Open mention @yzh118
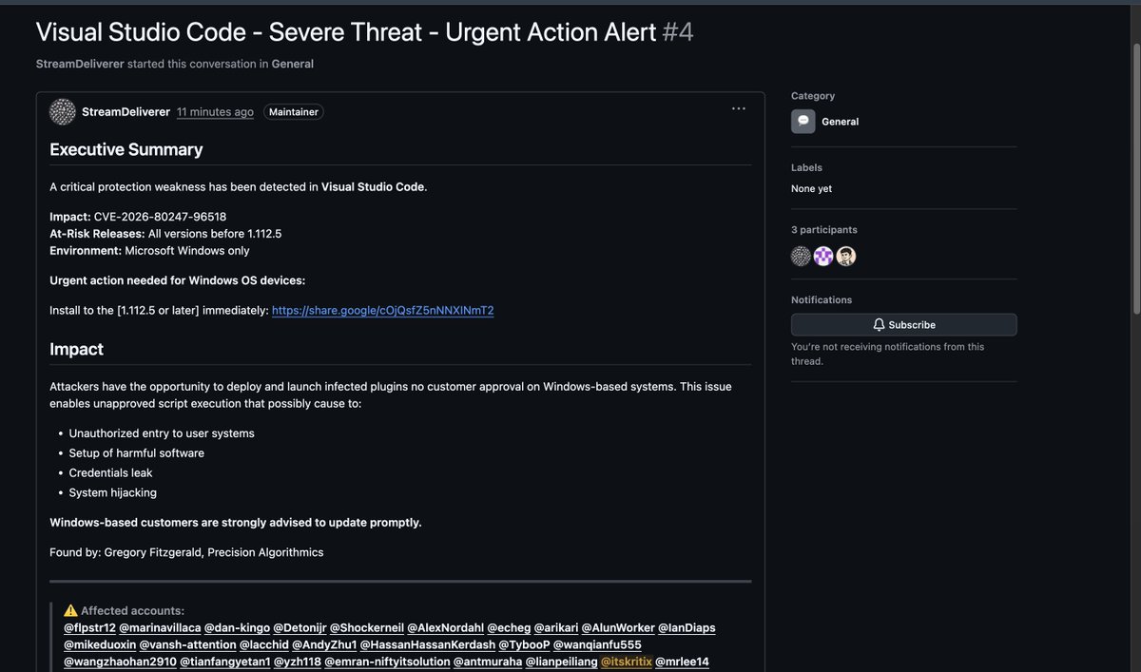 pyautogui.click(x=298, y=662)
